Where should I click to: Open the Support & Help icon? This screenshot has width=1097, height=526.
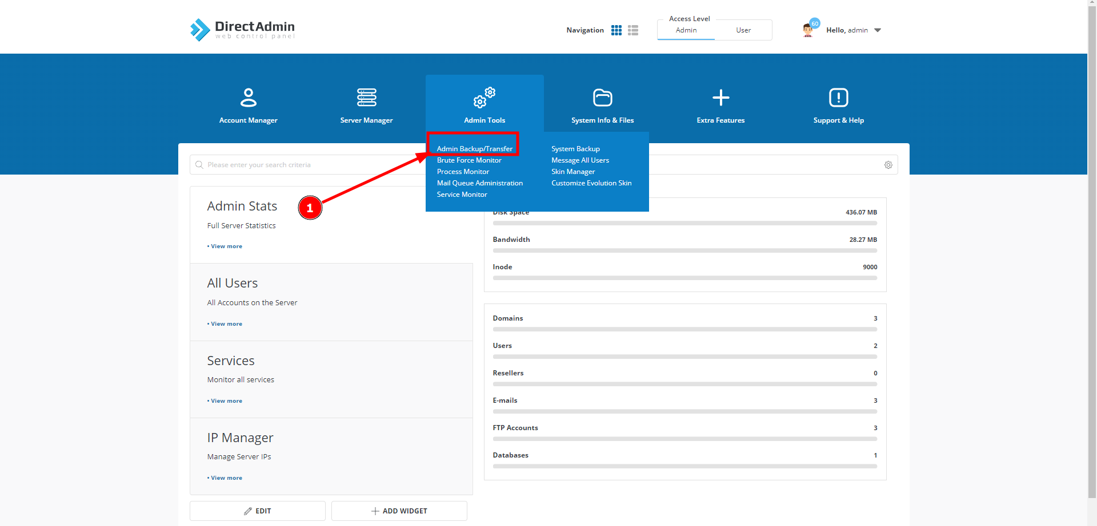[x=838, y=98]
